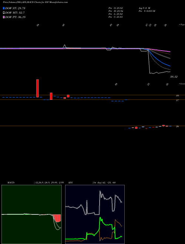Select the 'DOW PT: 36.19' legend text
The width and height of the screenshot is (185, 244).
tap(15, 17)
